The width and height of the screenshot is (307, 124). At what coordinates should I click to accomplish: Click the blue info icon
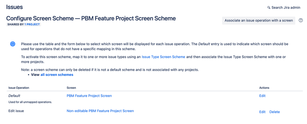click(13, 44)
